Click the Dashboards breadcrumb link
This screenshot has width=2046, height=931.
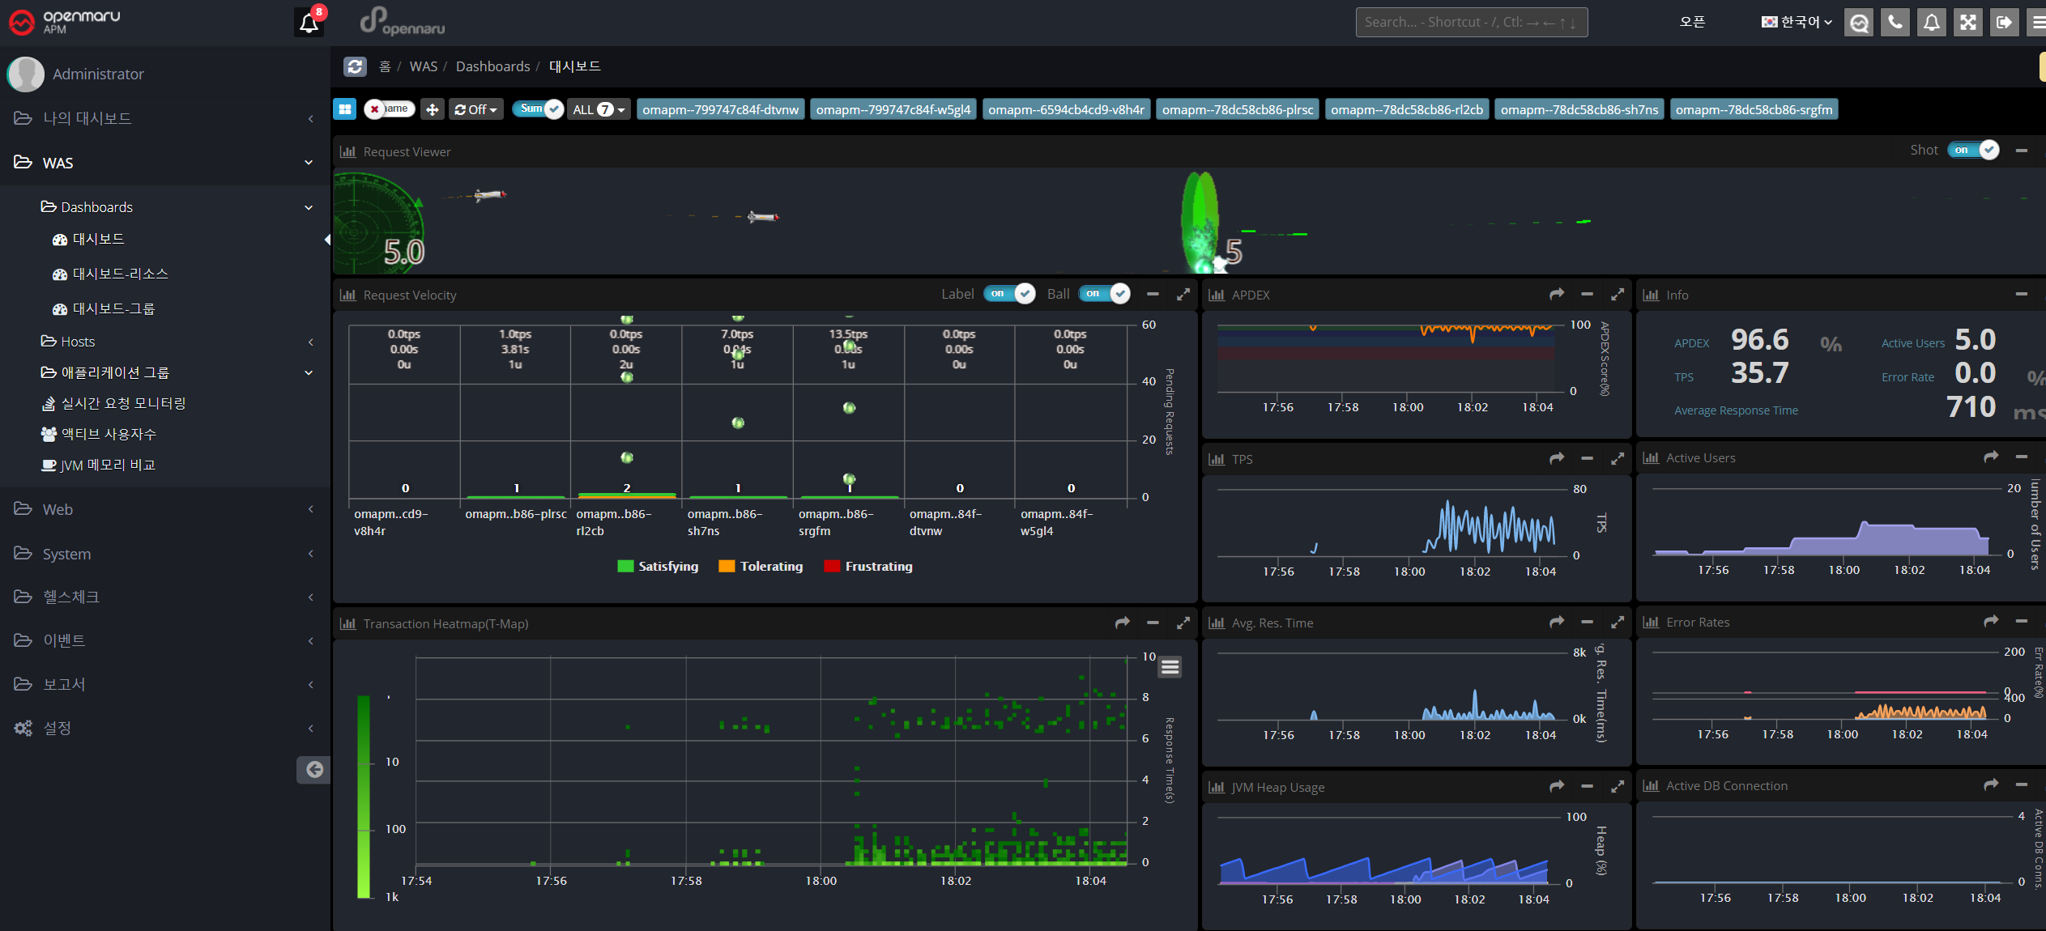pos(492,66)
